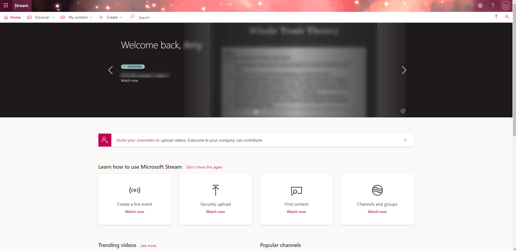Screen dimensions: 516x251
Task: Watch now for Channels and groups
Action: (377, 212)
